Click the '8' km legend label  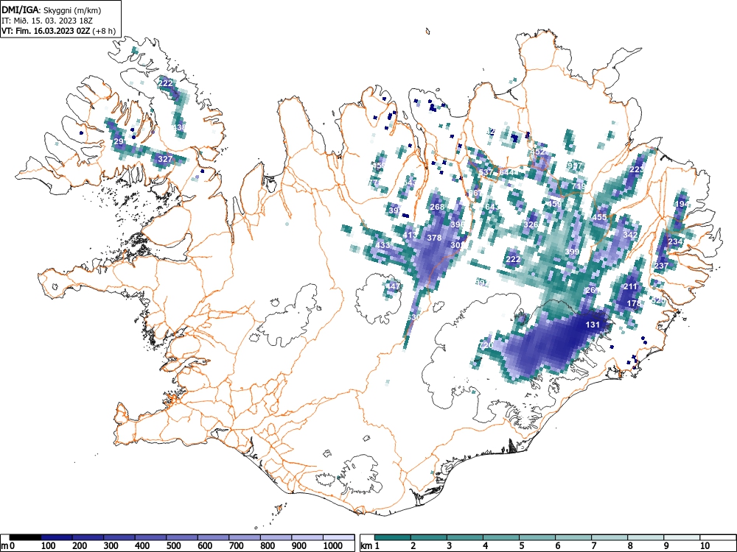[630, 546]
